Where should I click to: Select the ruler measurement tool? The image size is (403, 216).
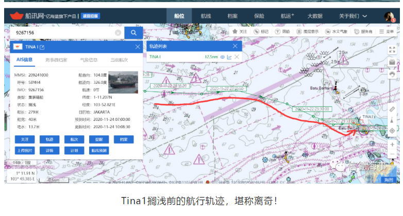[x=392, y=110]
